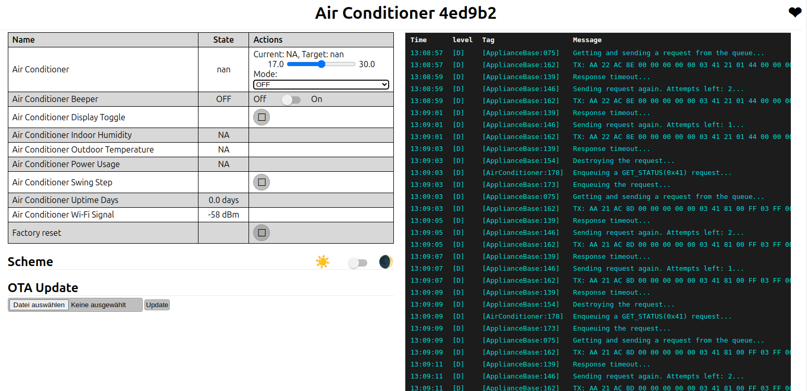Click the Message header in the log panel
Viewport: 807px width, 391px height.
[x=587, y=40]
